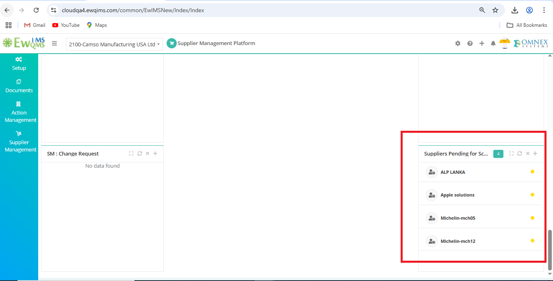Click the user icon beside ALP LANKA
553x281 pixels.
(x=432, y=172)
